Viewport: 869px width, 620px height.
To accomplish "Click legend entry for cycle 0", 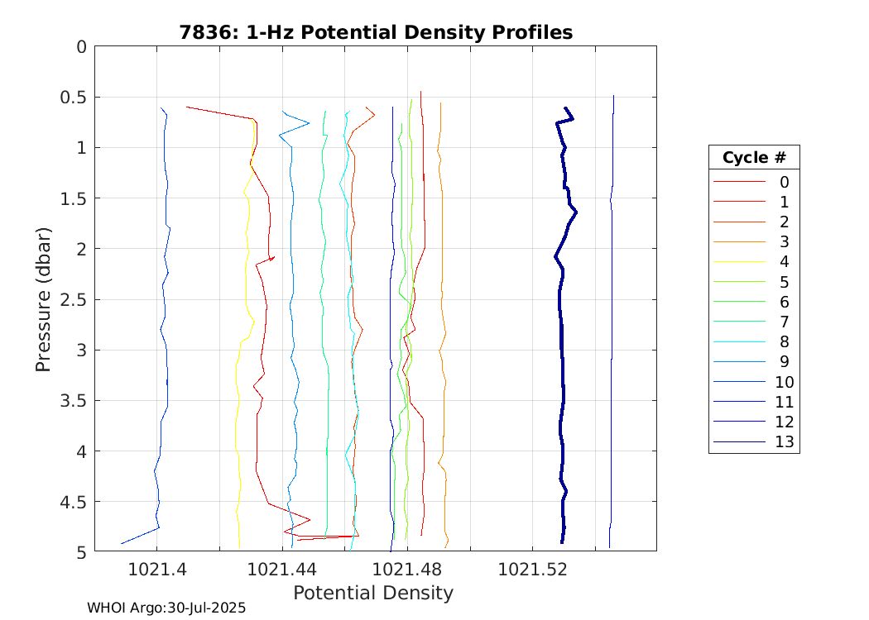I will click(784, 182).
